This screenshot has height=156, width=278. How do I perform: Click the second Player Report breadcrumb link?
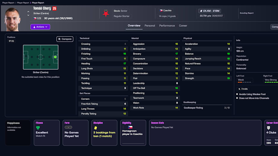point(23,3)
